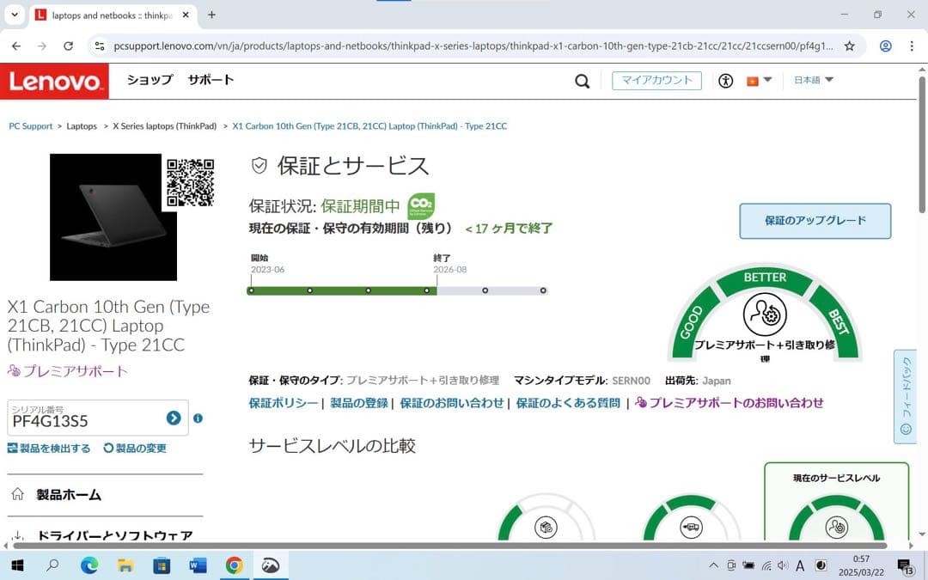The height and width of the screenshot is (580, 928).
Task: Click the warranty timeline progress bar
Action: point(395,290)
